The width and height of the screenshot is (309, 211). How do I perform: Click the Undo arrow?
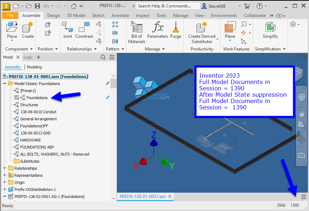tap(46, 6)
